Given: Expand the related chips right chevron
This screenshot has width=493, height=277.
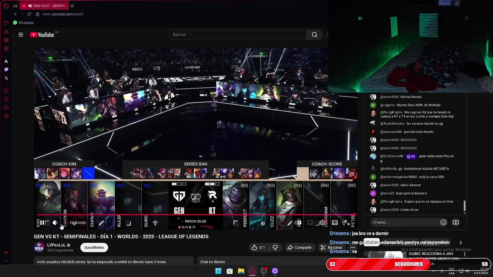Looking at the screenshot, I should click(x=461, y=243).
